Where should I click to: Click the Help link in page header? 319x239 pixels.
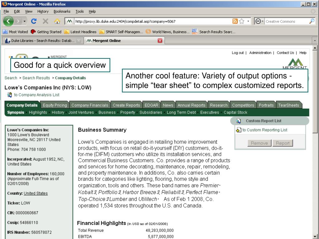click(x=303, y=53)
